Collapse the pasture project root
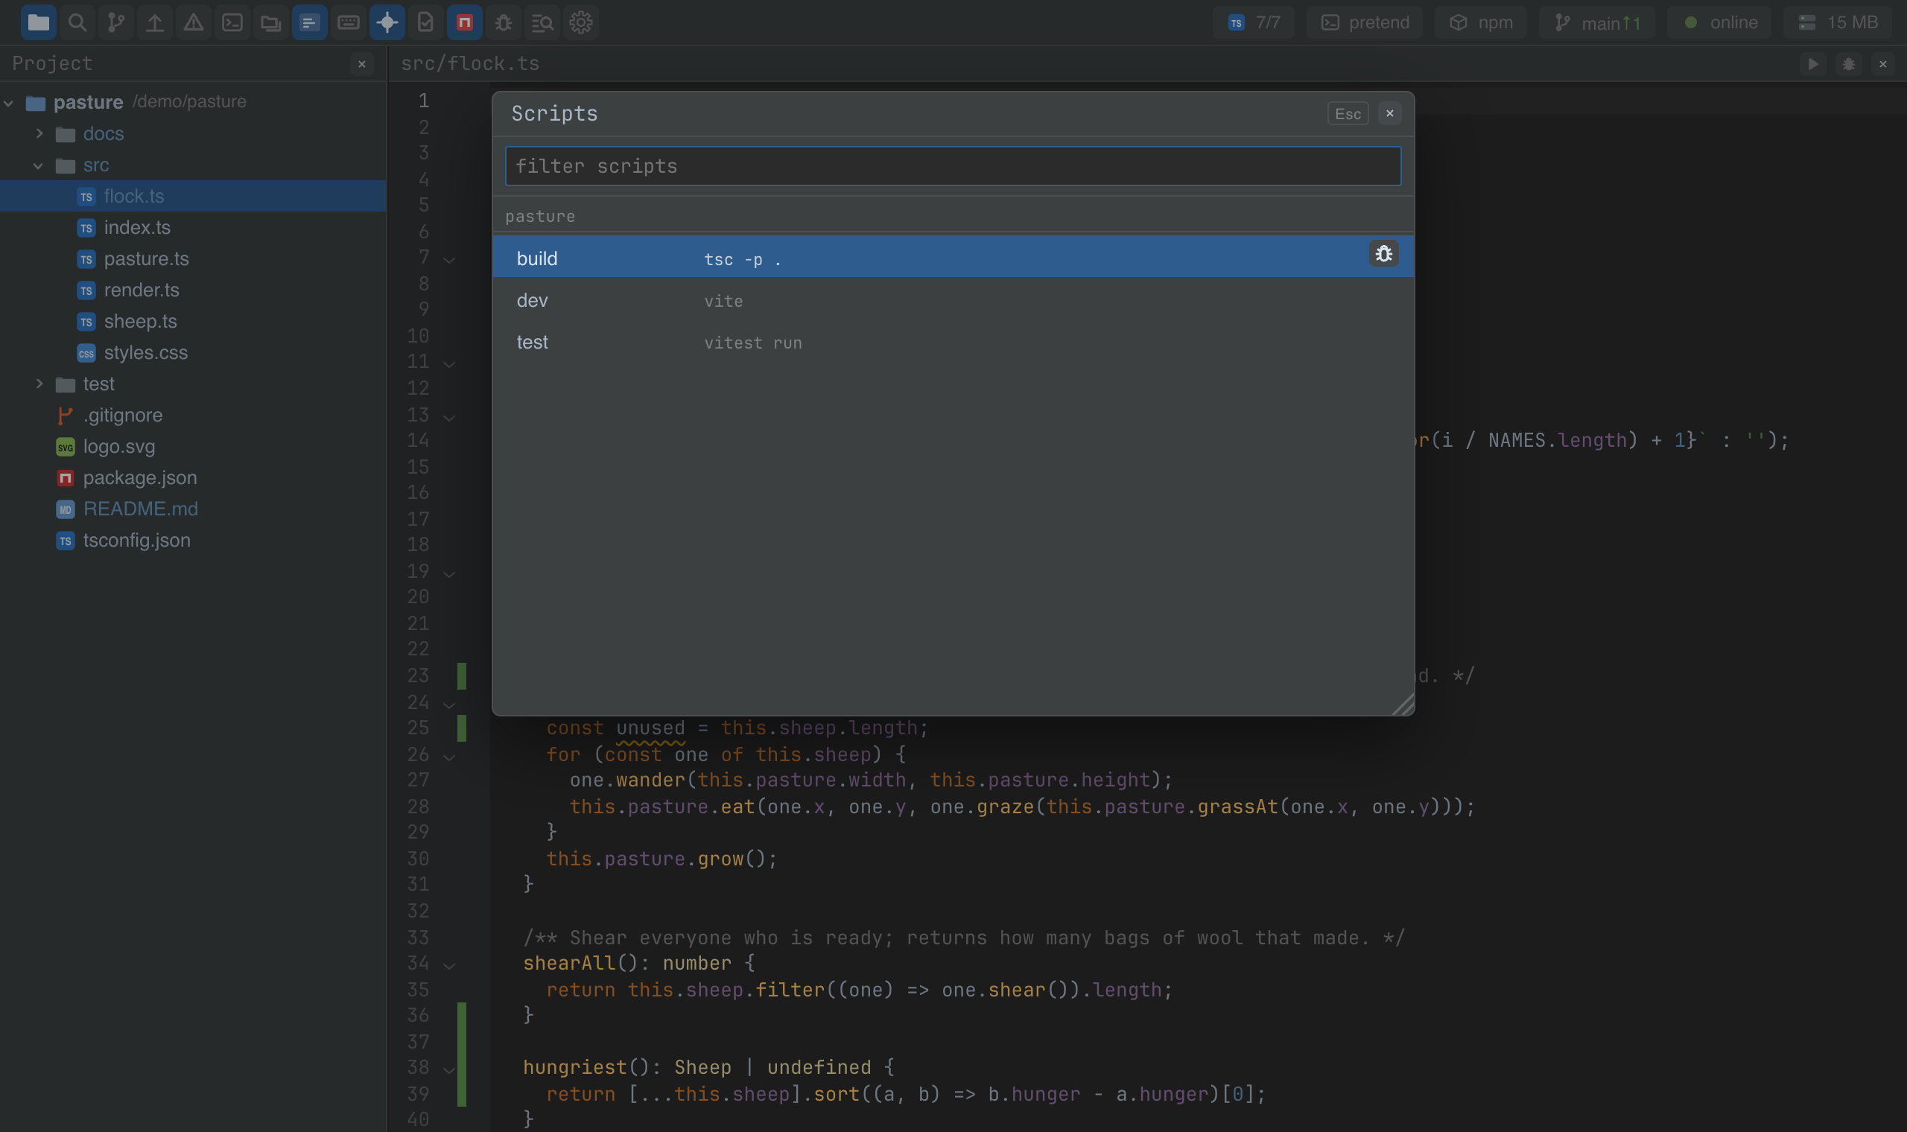The width and height of the screenshot is (1907, 1132). 8,102
